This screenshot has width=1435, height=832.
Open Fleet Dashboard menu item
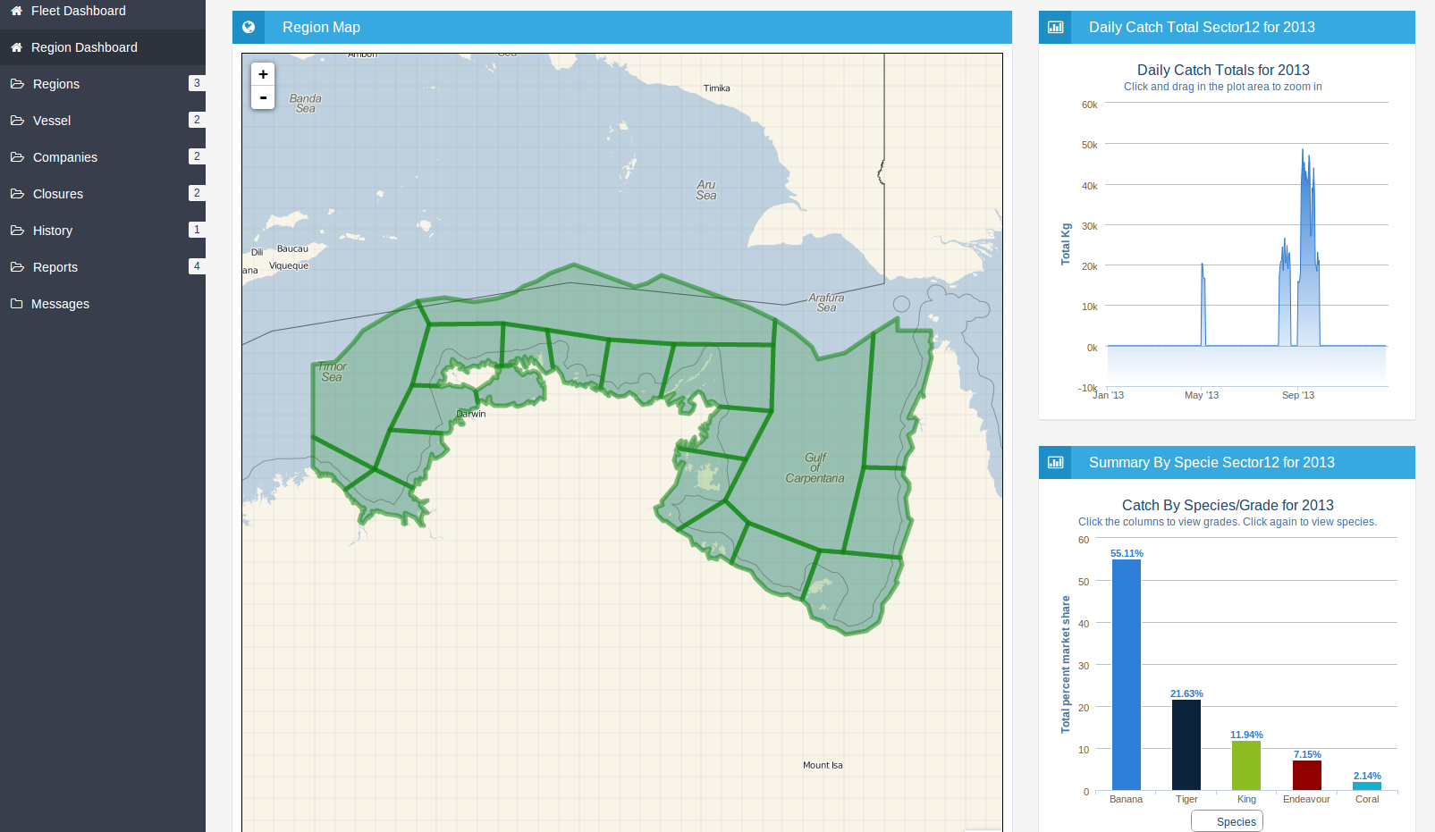click(103, 11)
